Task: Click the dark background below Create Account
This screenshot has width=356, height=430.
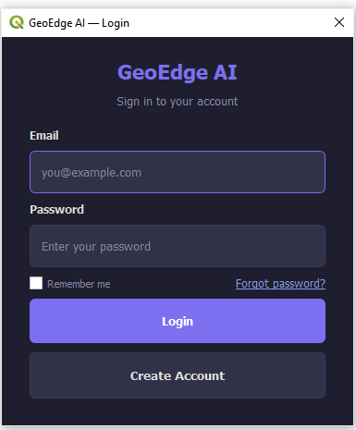Action: pos(178,412)
